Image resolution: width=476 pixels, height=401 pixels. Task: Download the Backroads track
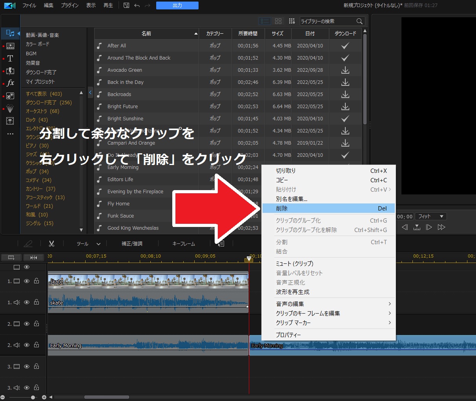pyautogui.click(x=345, y=94)
